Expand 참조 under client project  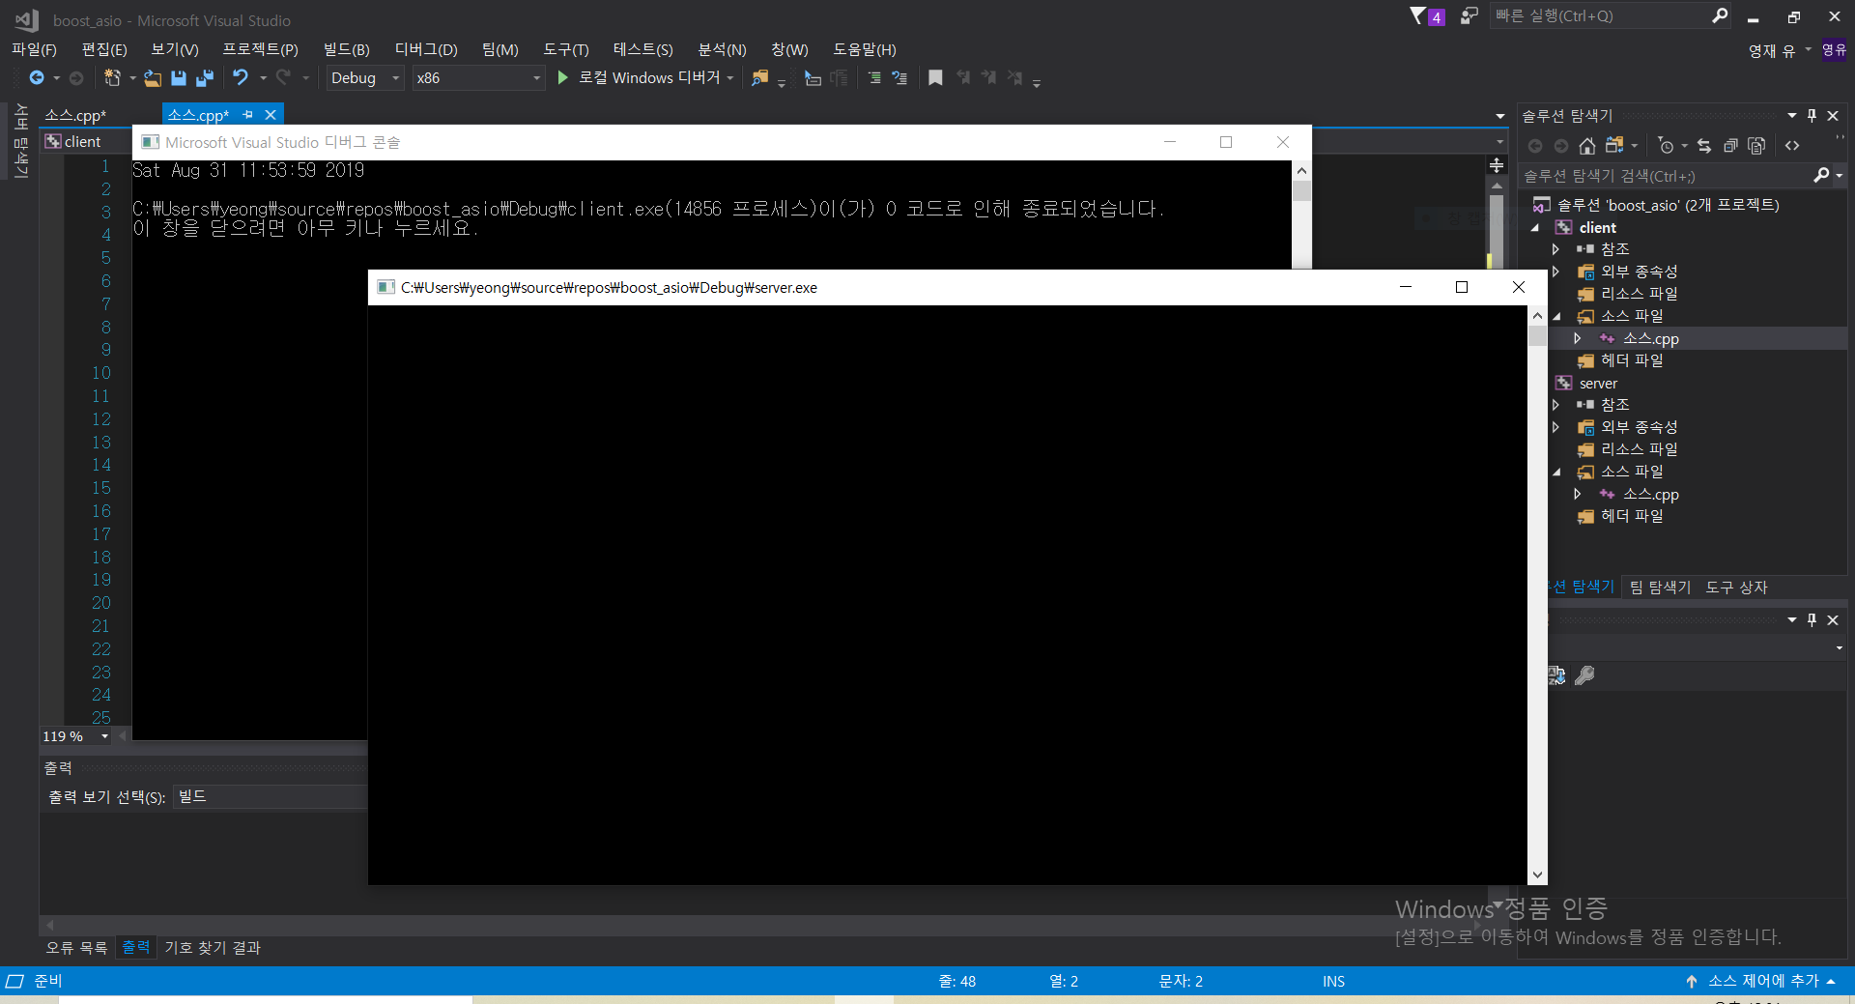coord(1555,249)
